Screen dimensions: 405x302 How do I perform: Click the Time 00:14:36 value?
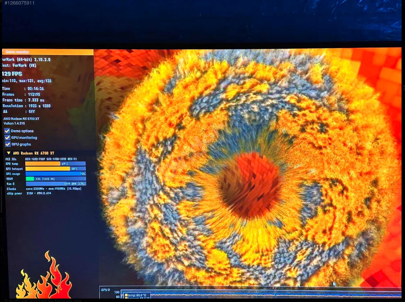[x=36, y=88]
